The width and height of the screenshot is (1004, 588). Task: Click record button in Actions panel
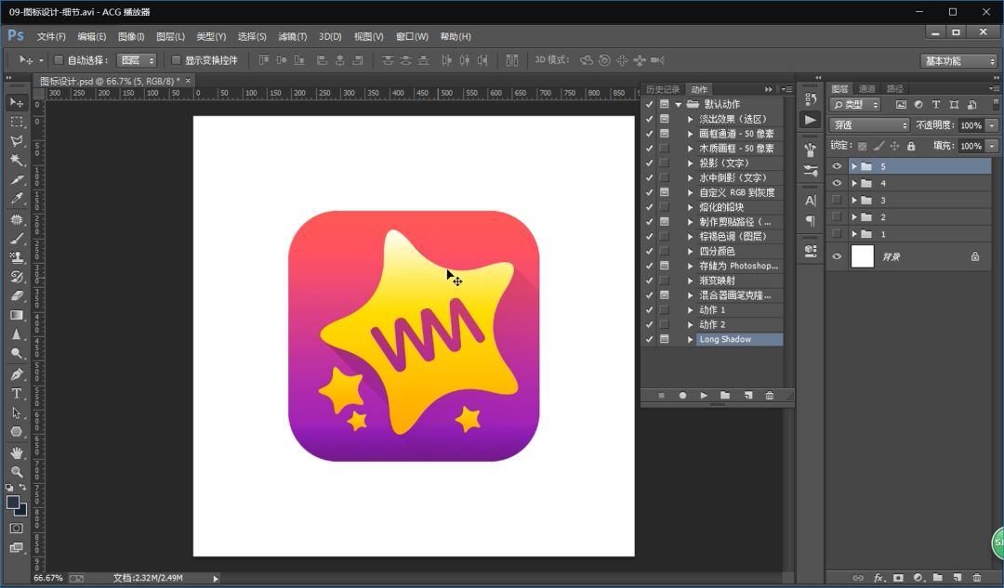click(x=682, y=396)
